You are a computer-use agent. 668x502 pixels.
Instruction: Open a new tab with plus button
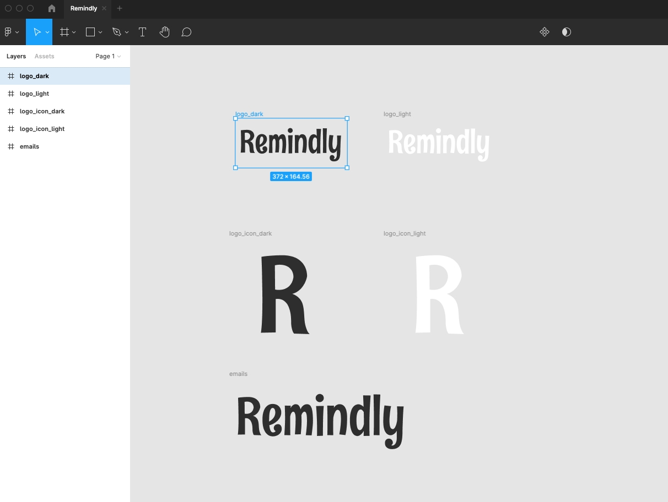(120, 8)
